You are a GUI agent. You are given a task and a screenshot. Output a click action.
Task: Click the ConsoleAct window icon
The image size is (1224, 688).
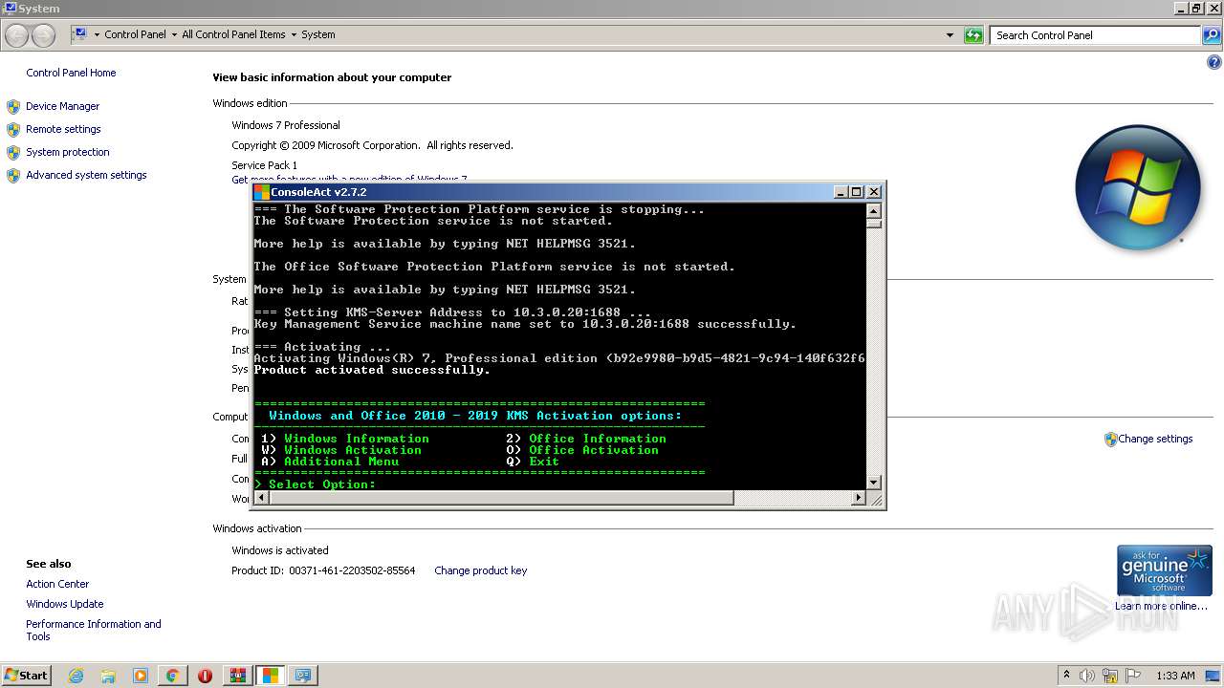click(261, 192)
